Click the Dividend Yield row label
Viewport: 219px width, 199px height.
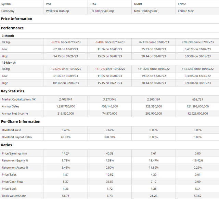click(x=11, y=130)
